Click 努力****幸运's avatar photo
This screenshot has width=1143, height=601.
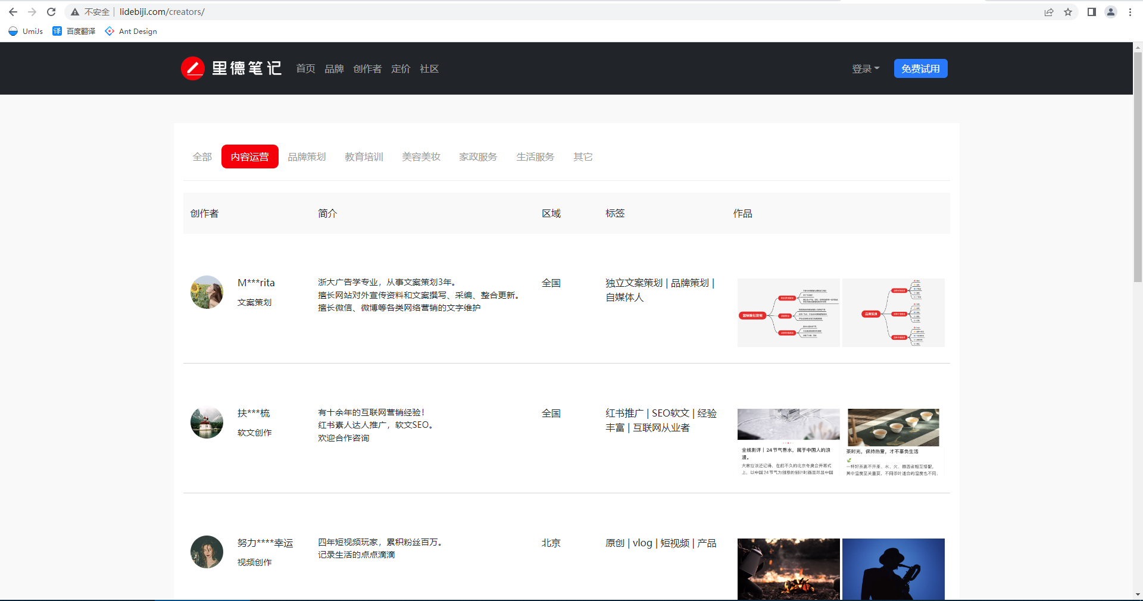(x=207, y=552)
